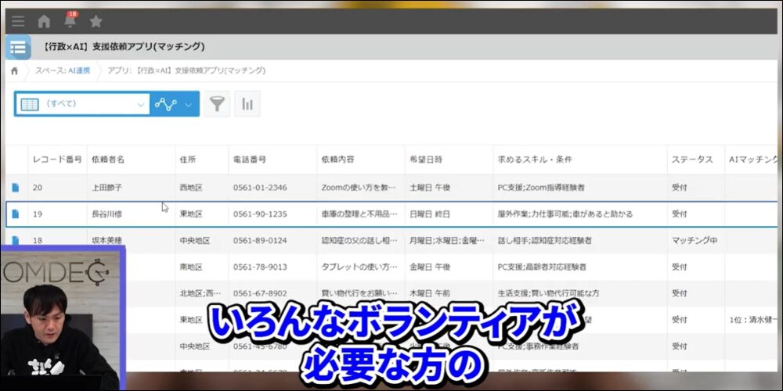Select the 長谷川修 row cell
The image size is (783, 391).
pos(106,213)
